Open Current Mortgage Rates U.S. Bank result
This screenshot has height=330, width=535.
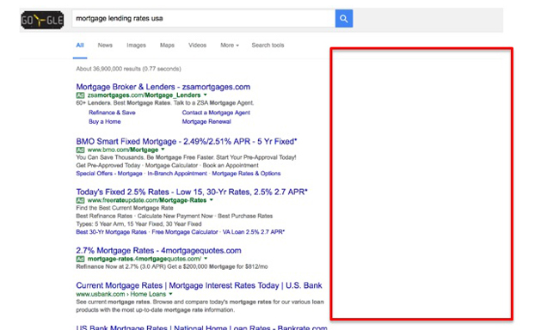(x=199, y=285)
